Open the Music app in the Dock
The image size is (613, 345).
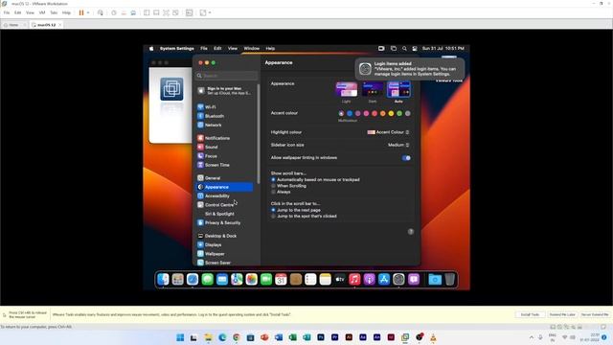click(x=354, y=279)
